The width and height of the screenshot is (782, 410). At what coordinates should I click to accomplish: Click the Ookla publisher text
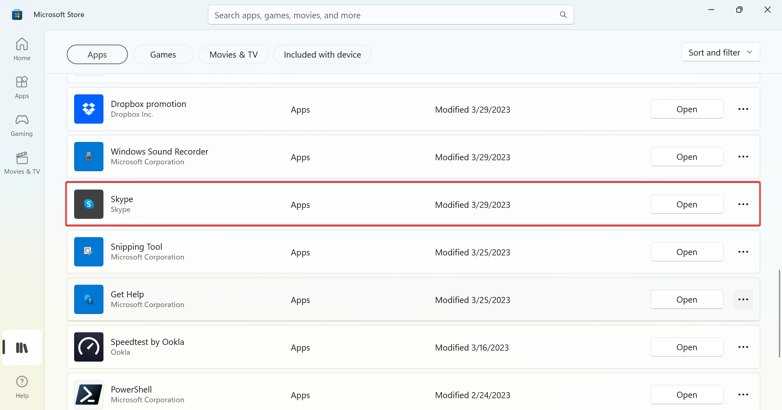120,352
